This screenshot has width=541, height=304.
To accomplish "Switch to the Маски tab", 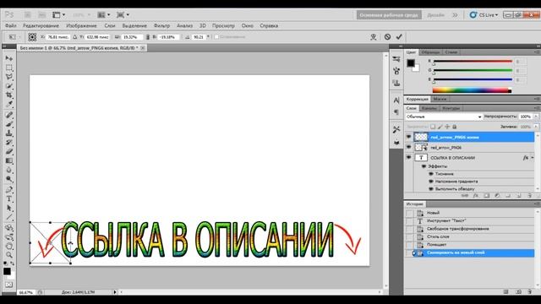I will (x=440, y=99).
